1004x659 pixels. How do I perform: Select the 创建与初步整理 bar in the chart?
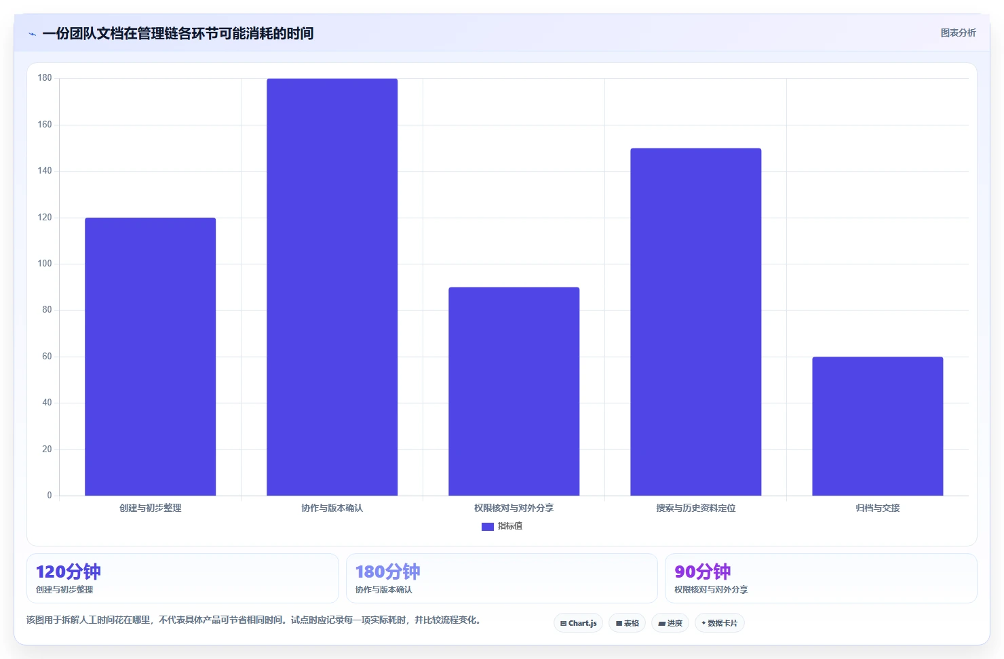click(x=151, y=357)
